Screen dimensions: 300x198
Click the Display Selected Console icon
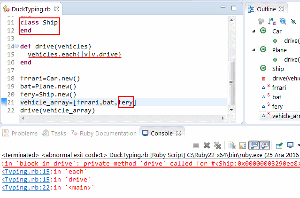click(290, 145)
